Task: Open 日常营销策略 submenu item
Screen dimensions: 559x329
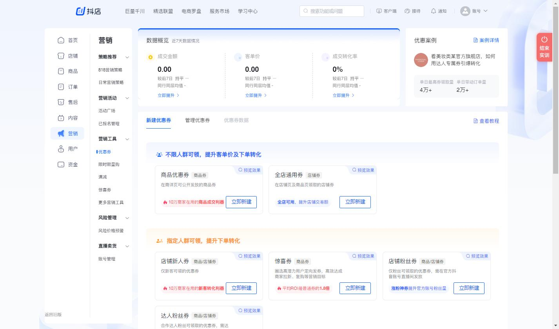Action: pyautogui.click(x=111, y=82)
